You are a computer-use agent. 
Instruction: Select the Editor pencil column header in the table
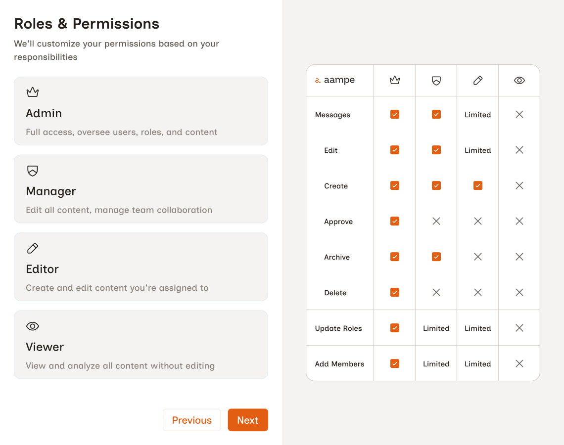tap(477, 80)
